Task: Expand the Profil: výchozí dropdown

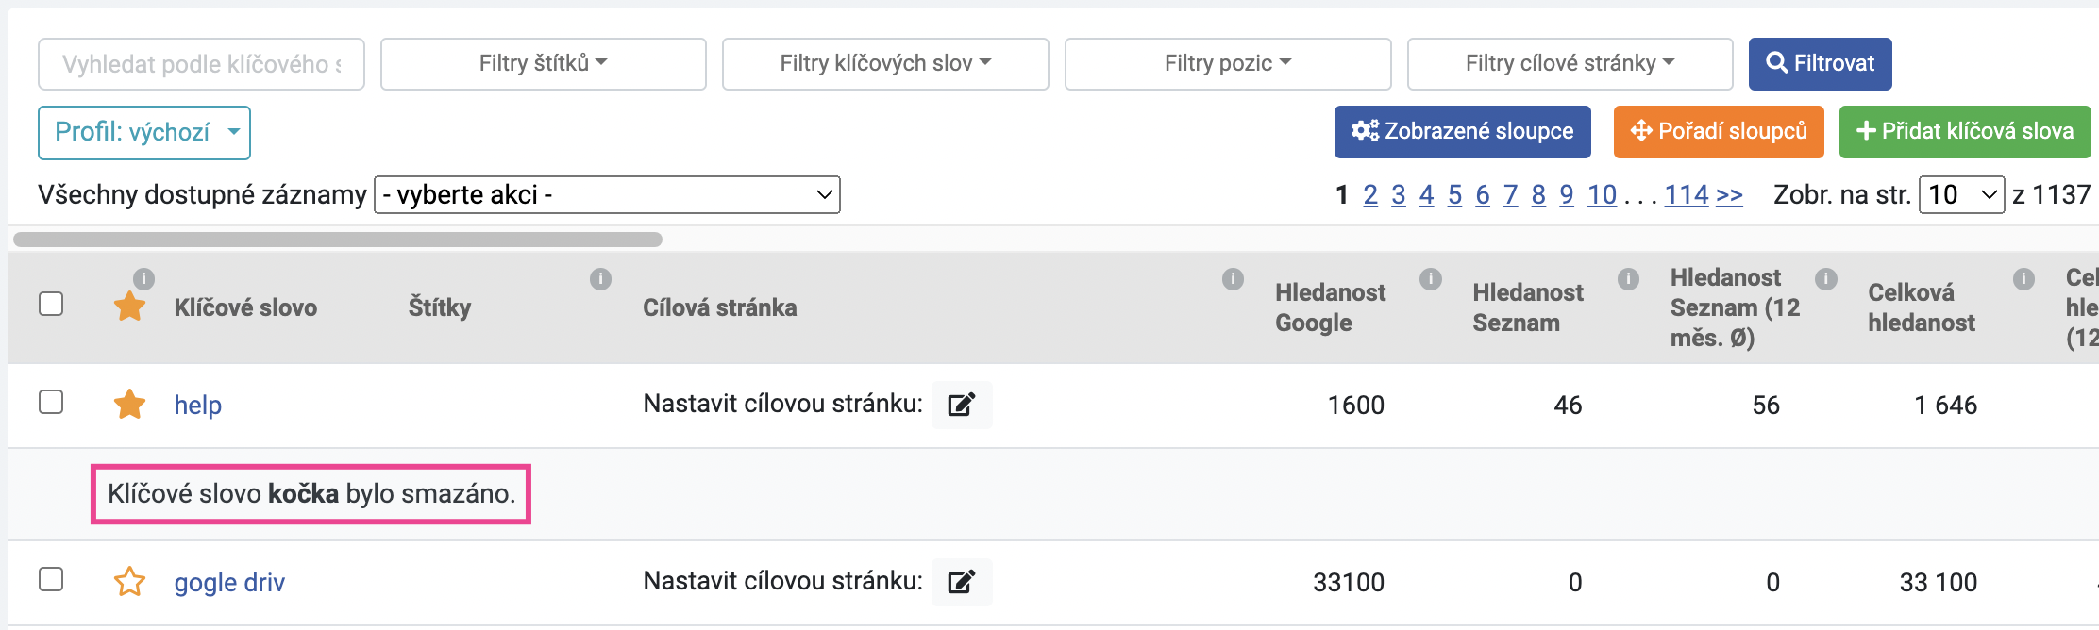Action: tap(144, 132)
